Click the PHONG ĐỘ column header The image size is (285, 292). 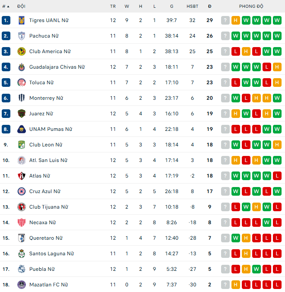coord(251,6)
